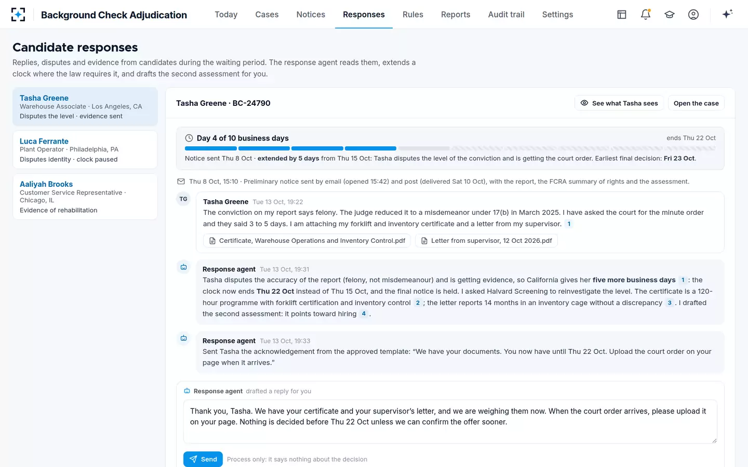
Task: Click the envelope icon for preliminary notice
Action: (181, 182)
